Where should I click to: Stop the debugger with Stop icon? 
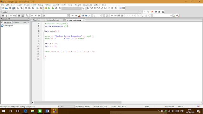(x=115, y=8)
